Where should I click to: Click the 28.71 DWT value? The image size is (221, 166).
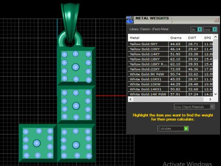(x=193, y=44)
